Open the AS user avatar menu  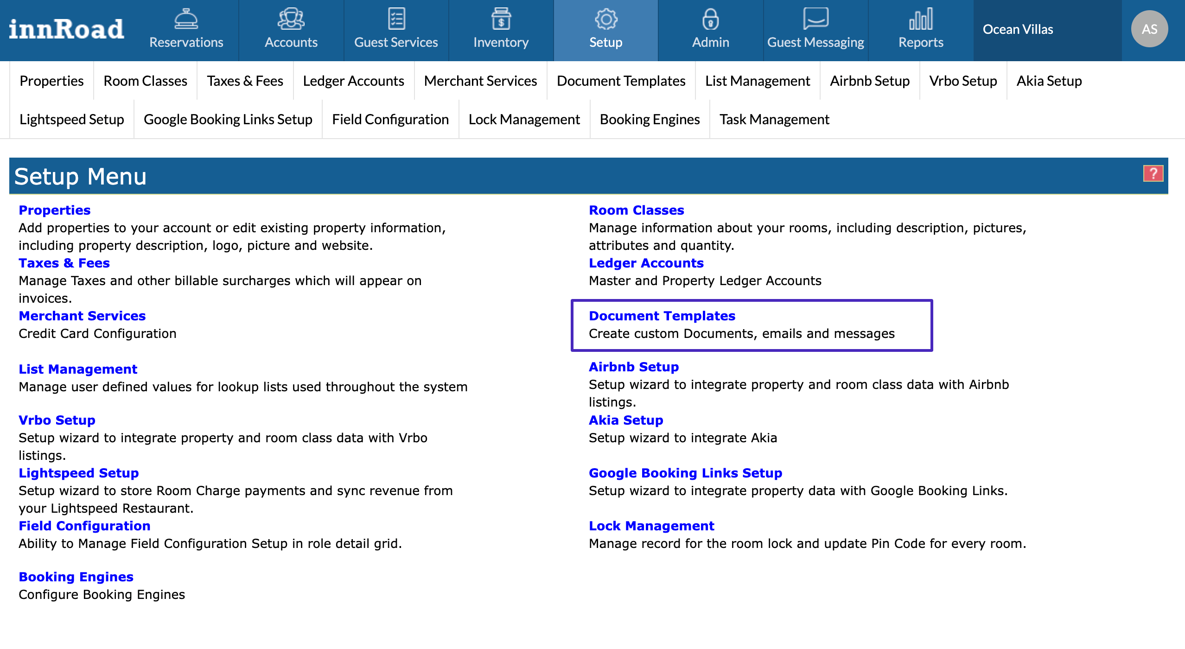click(x=1149, y=29)
